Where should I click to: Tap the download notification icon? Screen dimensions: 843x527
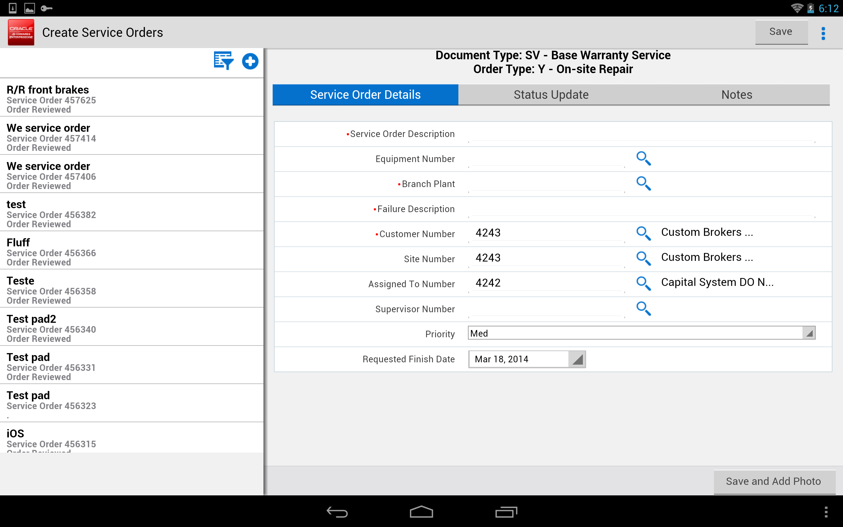(13, 8)
